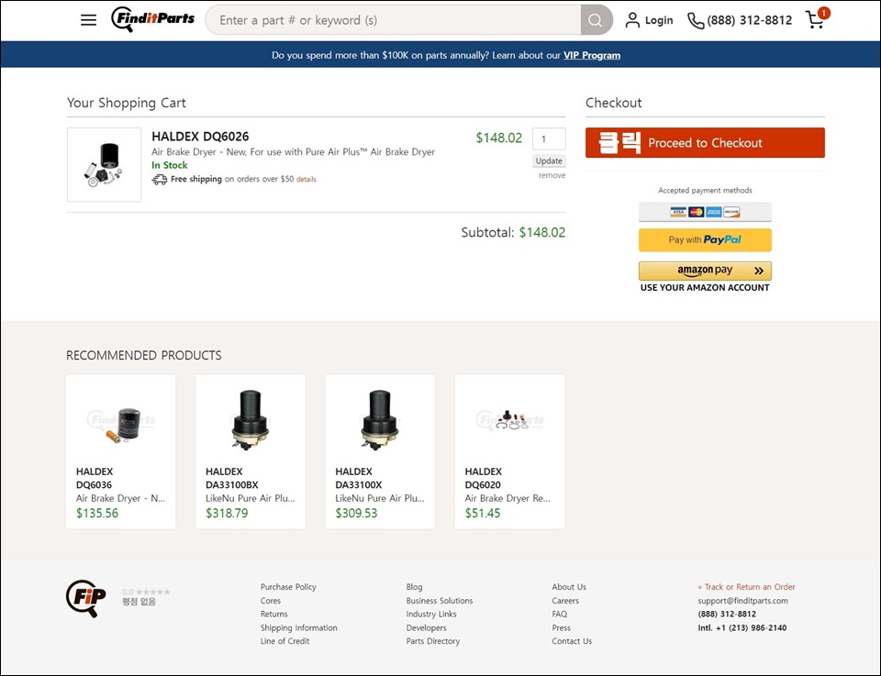Open the Developers footer link
The image size is (881, 676).
tap(427, 627)
